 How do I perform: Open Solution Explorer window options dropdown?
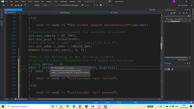pyautogui.click(x=185, y=10)
